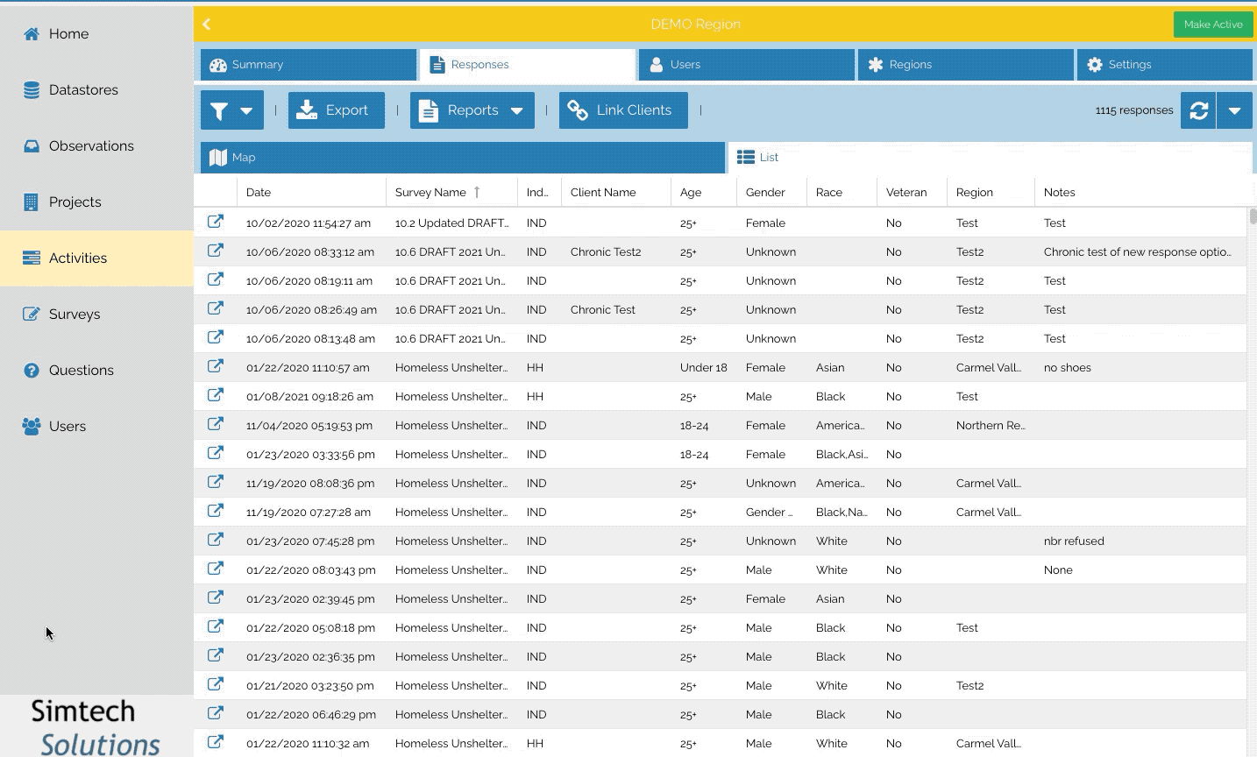The image size is (1257, 757).
Task: Switch to the Map view
Action: 462,158
